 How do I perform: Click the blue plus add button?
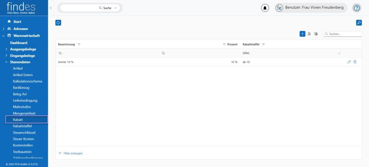pyautogui.click(x=302, y=34)
